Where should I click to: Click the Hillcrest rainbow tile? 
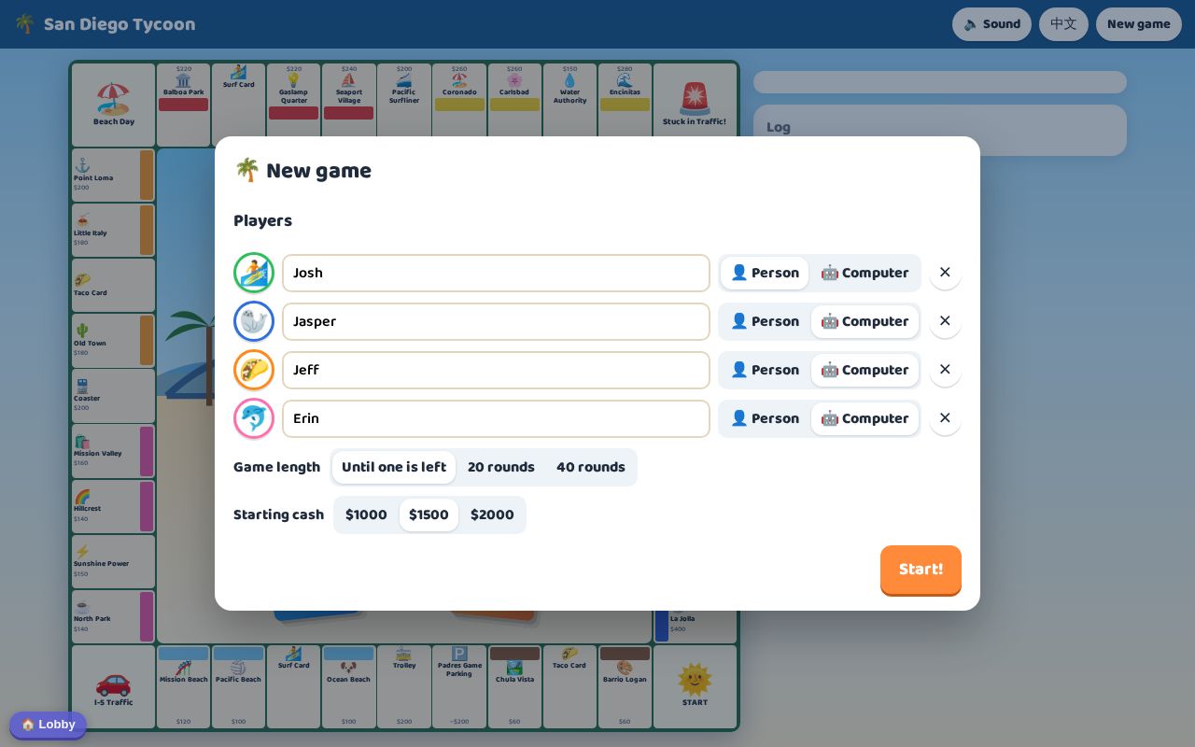tap(113, 505)
